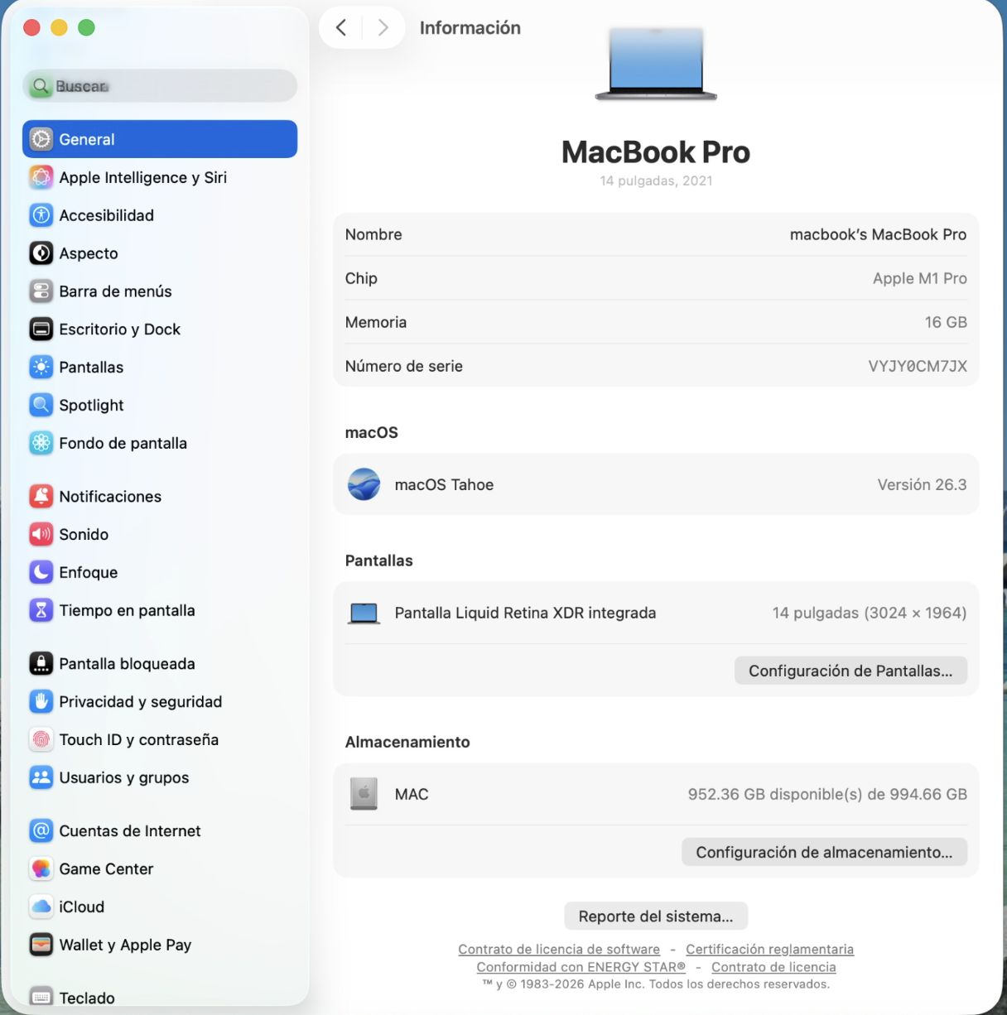Viewport: 1007px width, 1015px height.
Task: Open the Enfoque moon icon
Action: [41, 572]
